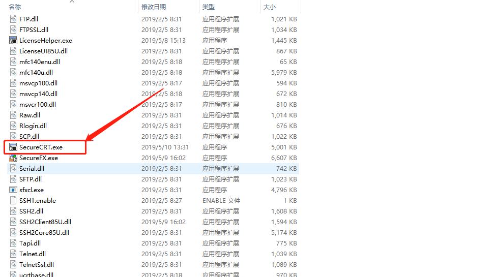Click the TelnetSsl.dll file icon
The width and height of the screenshot is (494, 277).
pyautogui.click(x=13, y=265)
